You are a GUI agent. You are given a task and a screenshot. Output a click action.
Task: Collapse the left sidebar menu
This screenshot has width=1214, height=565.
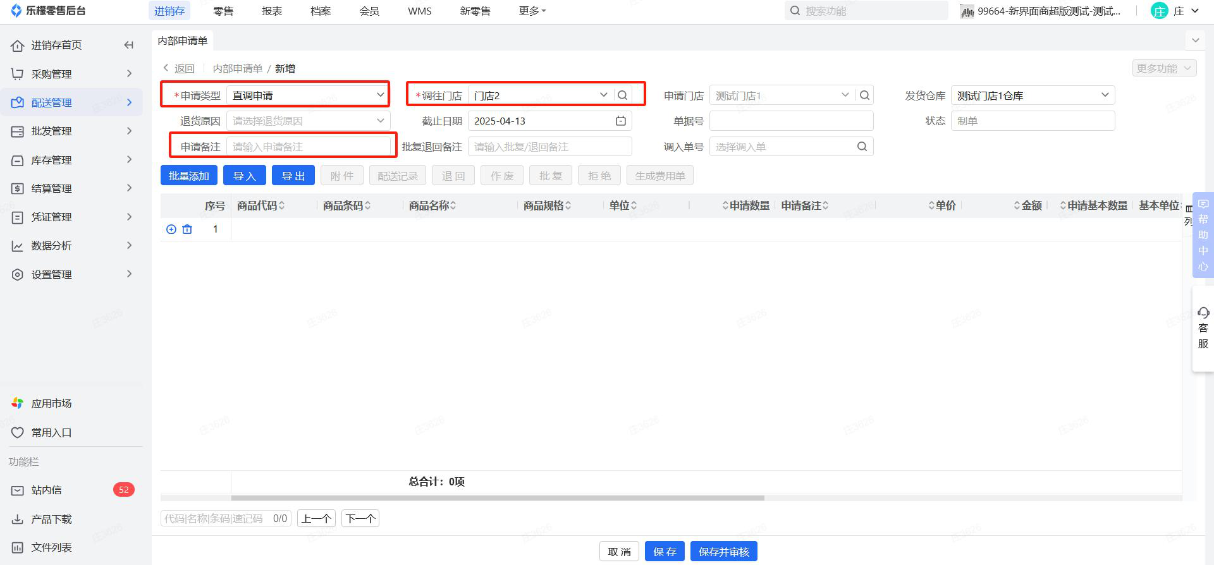click(129, 45)
